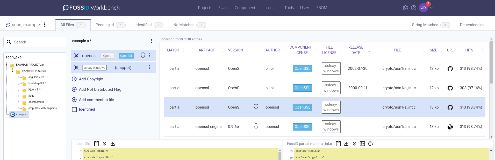The width and height of the screenshot is (495, 160).
Task: Open the JD user avatar
Action: point(424,8)
